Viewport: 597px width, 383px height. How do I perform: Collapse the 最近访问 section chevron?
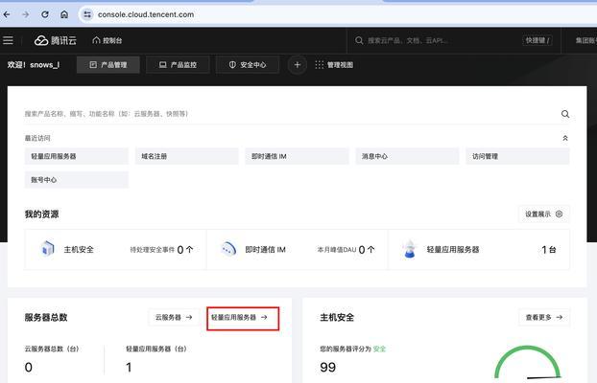tap(565, 138)
